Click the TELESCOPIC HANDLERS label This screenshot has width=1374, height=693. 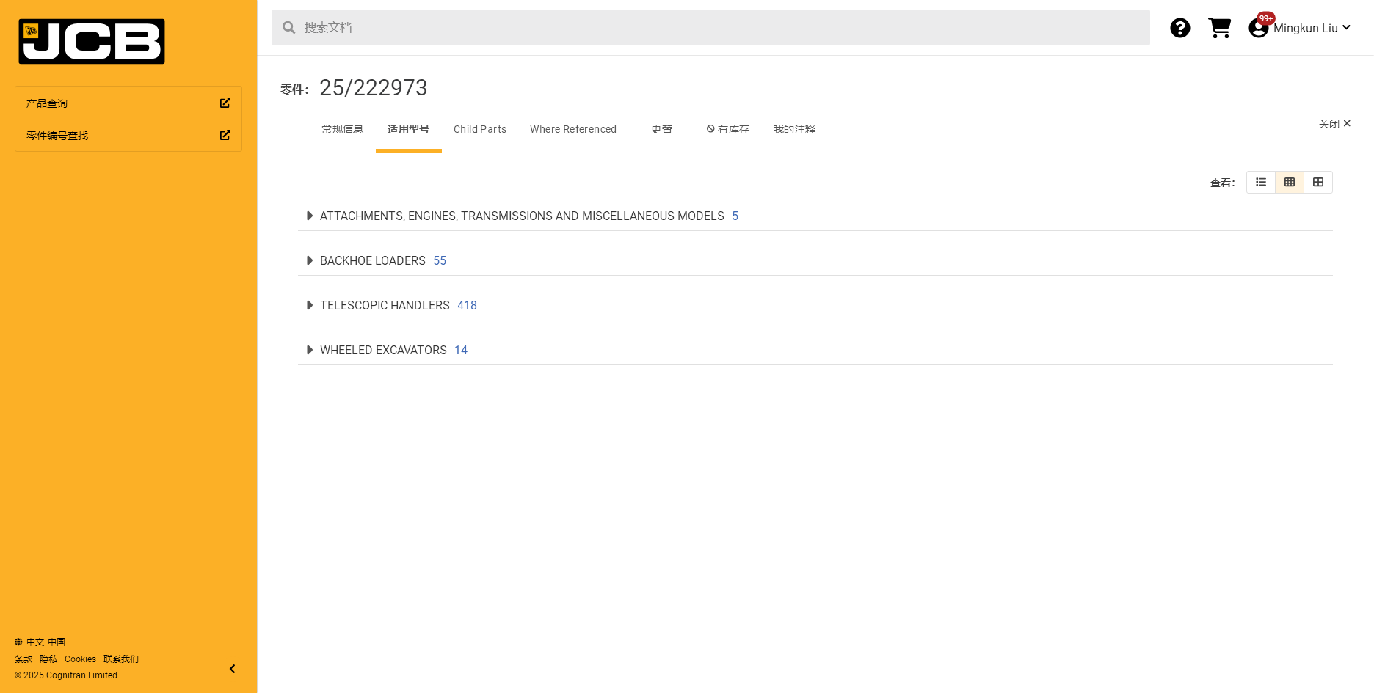click(385, 305)
